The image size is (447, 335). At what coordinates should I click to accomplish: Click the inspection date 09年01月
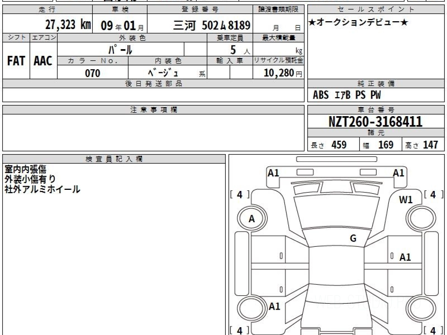122,26
